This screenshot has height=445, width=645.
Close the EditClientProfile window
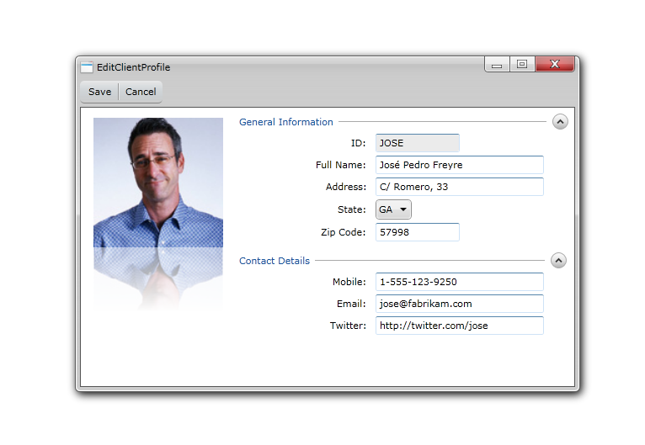pos(554,65)
